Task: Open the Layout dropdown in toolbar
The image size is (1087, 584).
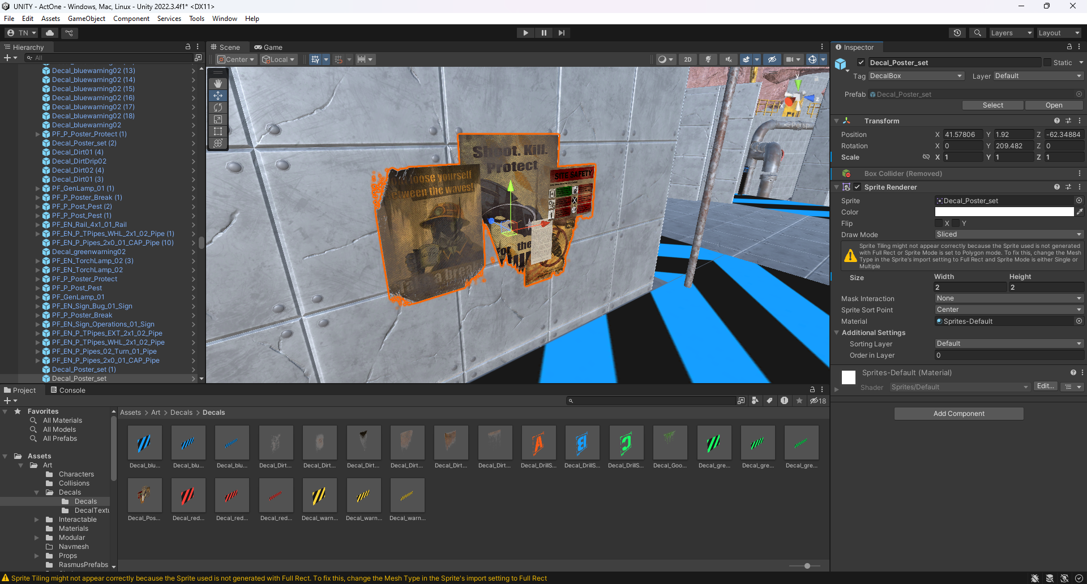Action: (x=1059, y=33)
